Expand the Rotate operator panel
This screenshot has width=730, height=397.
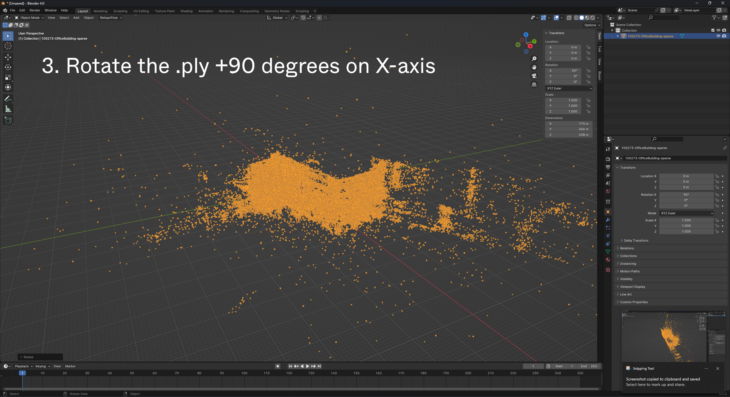click(x=40, y=357)
